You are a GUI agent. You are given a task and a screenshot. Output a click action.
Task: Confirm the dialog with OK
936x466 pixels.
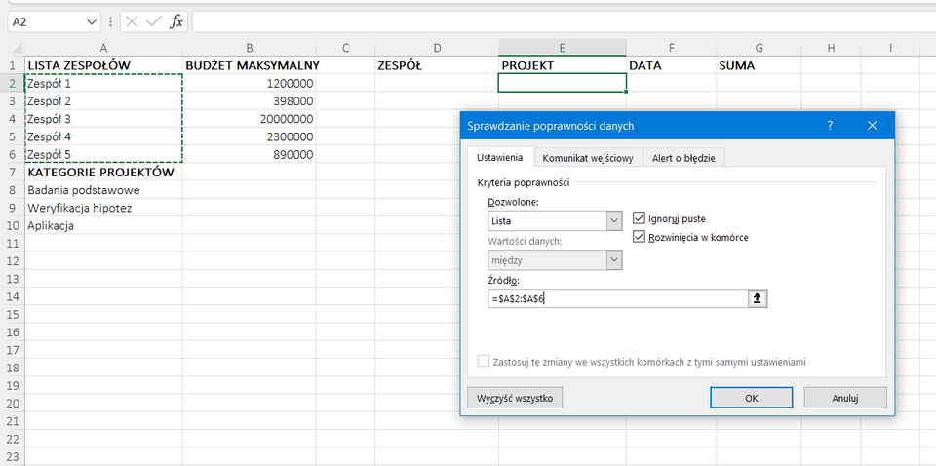pos(751,398)
